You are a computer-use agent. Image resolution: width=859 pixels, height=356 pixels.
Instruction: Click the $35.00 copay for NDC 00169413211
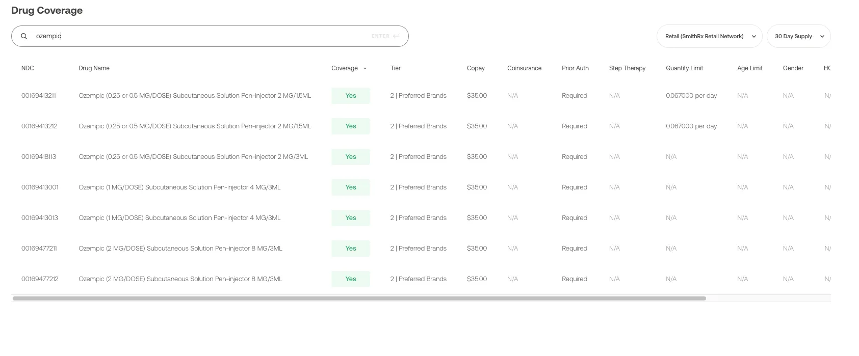477,96
